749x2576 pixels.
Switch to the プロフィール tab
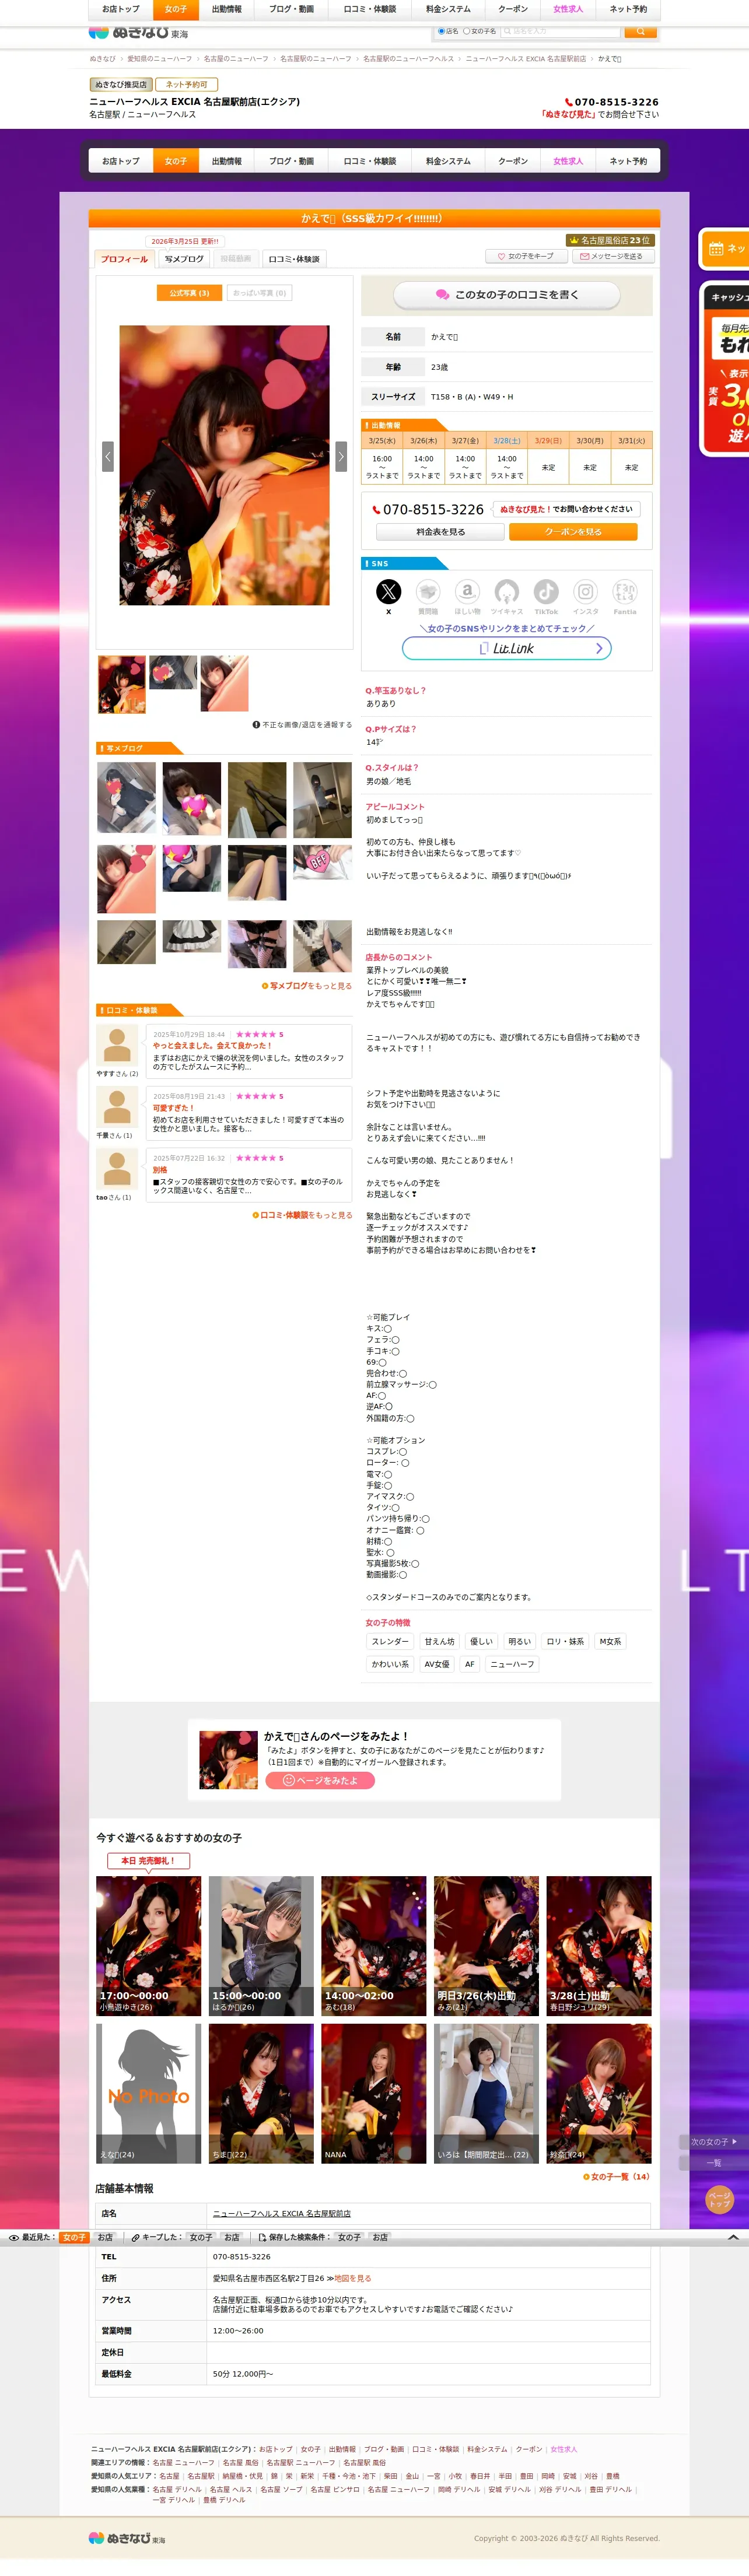(124, 259)
